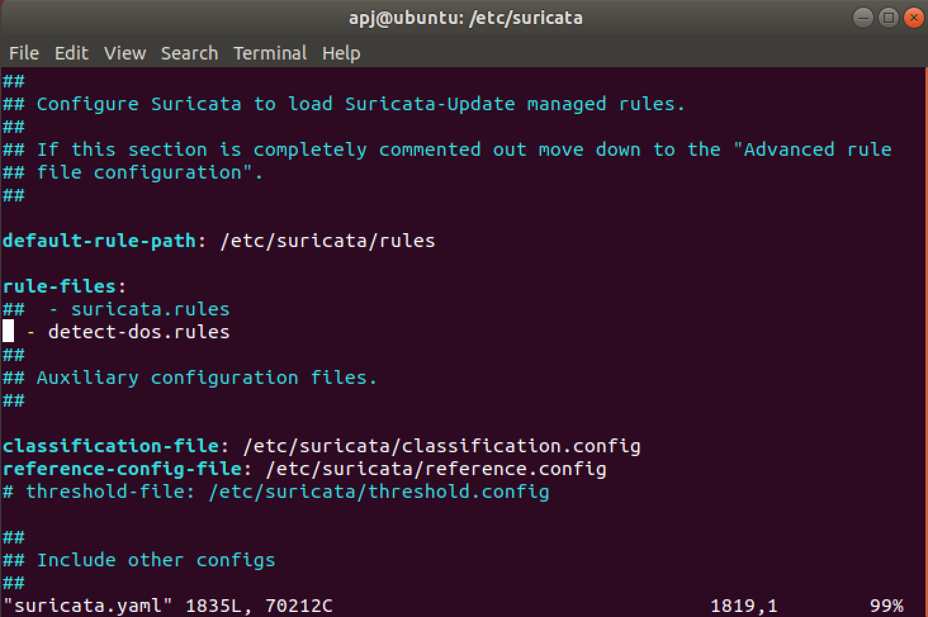The image size is (928, 617).
Task: Click the '/etc/suricata/rules' path value
Action: (328, 241)
